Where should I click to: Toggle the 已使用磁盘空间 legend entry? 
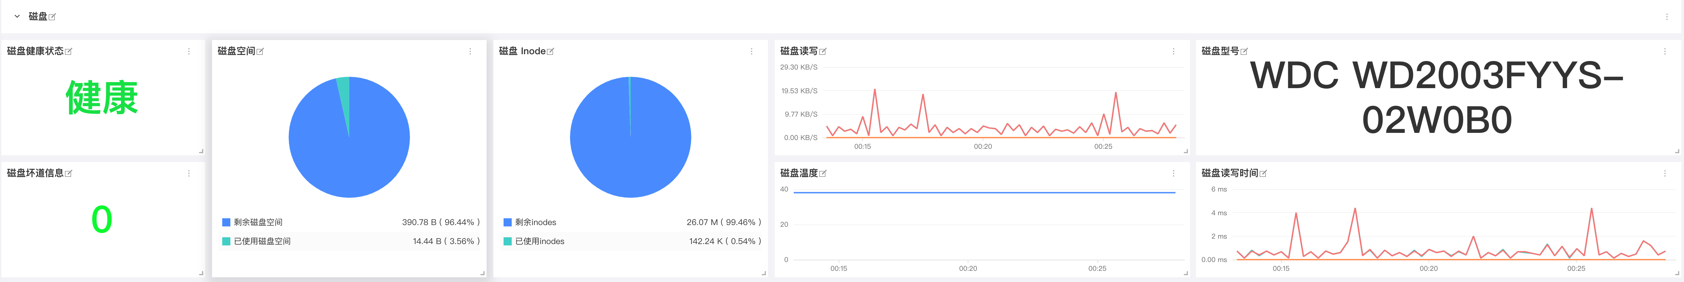tap(262, 241)
